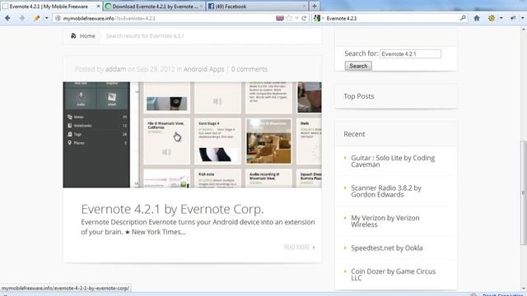Open a new tab with plus button

(x=315, y=6)
